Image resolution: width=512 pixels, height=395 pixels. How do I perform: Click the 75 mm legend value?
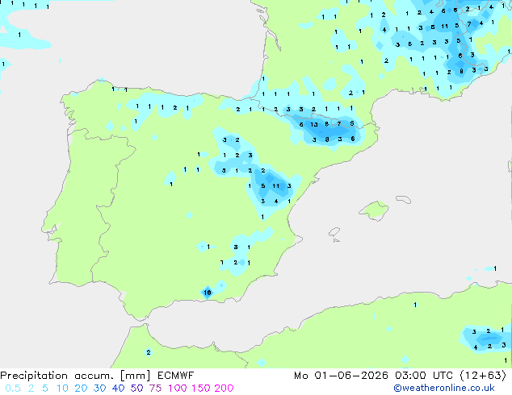coord(155,389)
